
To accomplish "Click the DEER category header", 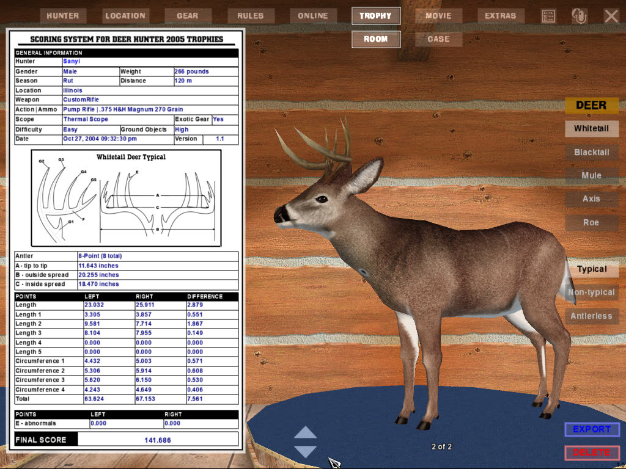I will pyautogui.click(x=591, y=105).
